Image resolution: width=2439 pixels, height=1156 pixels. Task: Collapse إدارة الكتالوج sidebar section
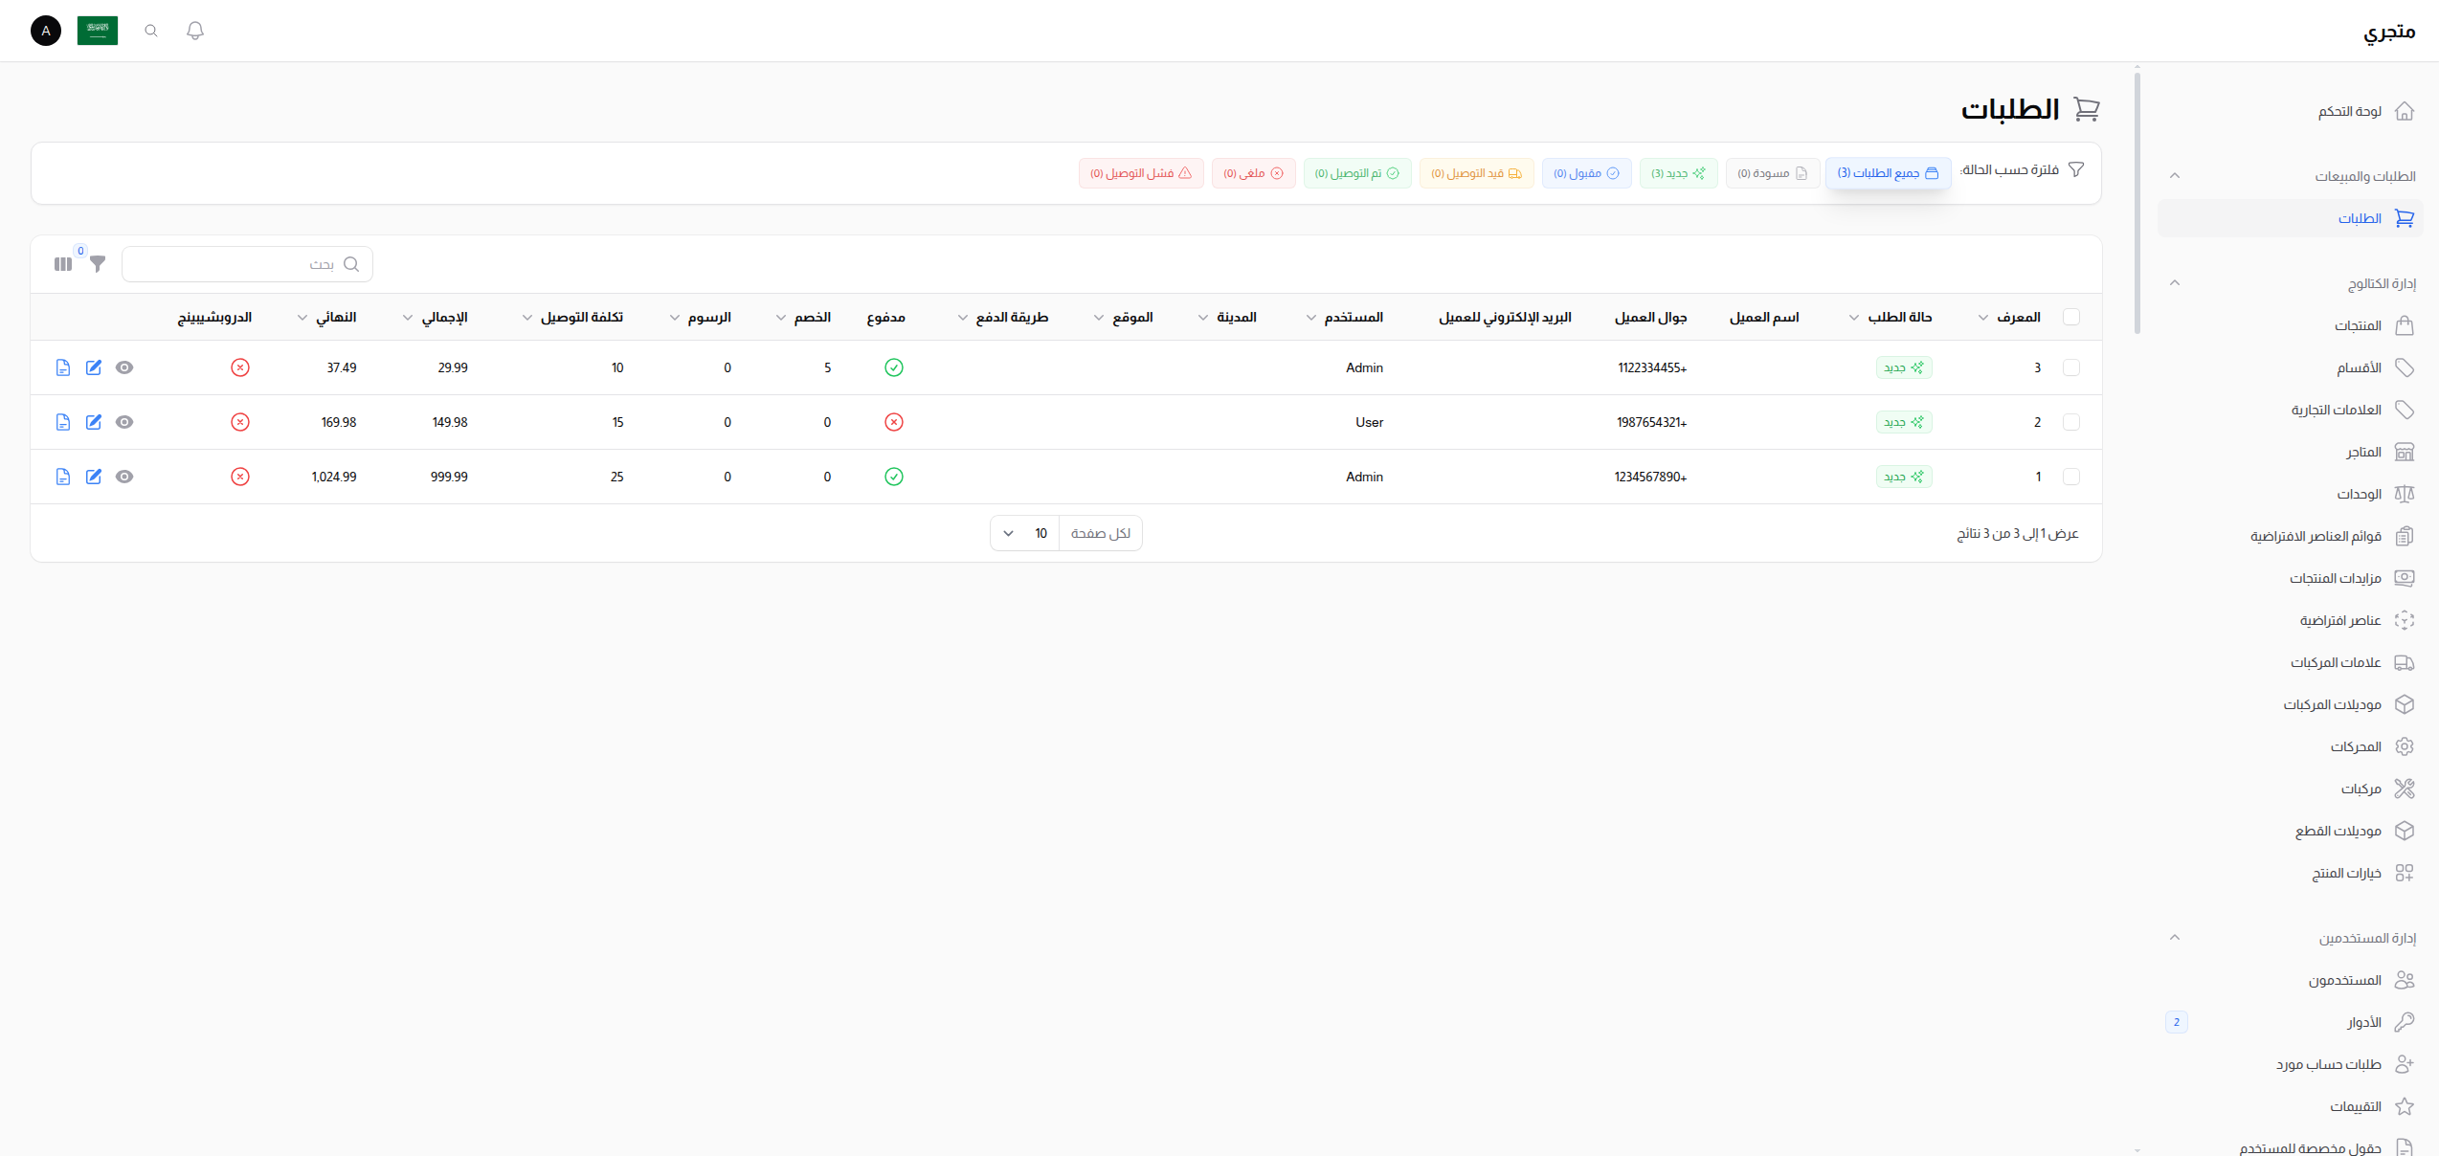click(2175, 283)
